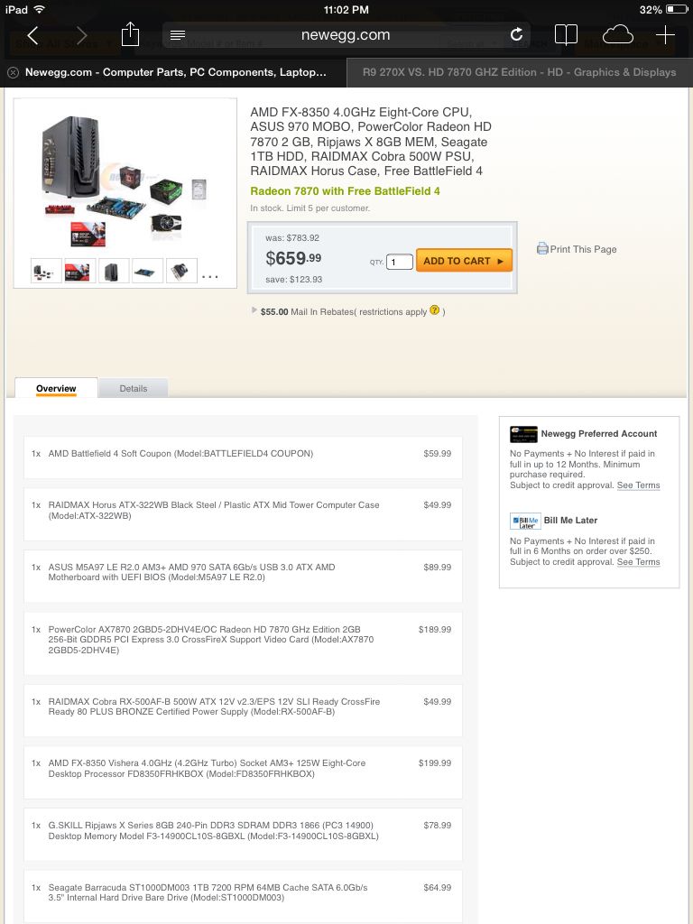Open See Terms under Bill Me Later
693x924 pixels.
[x=638, y=561]
